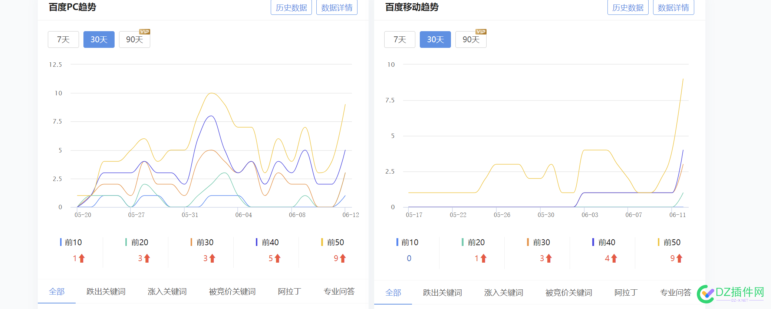771x309 pixels.
Task: Click 百度PC趋势 panel title
Action: [72, 7]
